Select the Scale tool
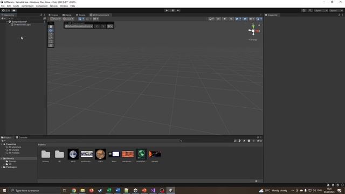This screenshot has height=194, width=345. pyautogui.click(x=51, y=38)
